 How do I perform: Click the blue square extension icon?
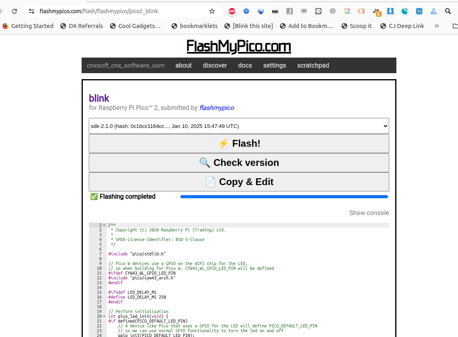coord(419,11)
